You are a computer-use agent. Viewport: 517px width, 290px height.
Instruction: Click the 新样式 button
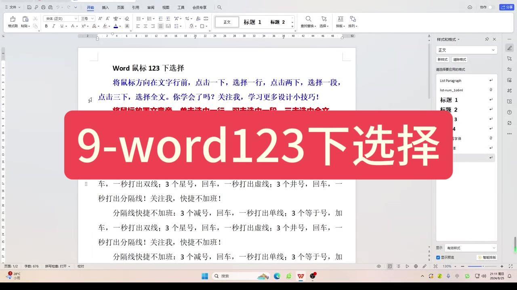(x=442, y=60)
